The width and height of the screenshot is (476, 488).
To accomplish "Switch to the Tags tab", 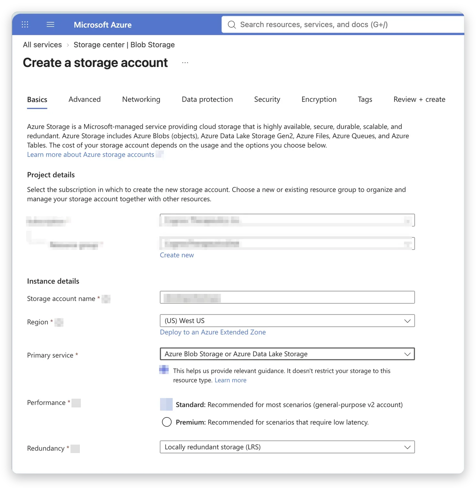I will click(x=365, y=99).
